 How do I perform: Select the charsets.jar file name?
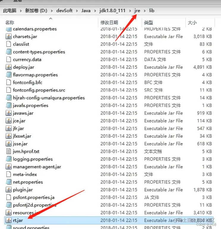(25, 37)
